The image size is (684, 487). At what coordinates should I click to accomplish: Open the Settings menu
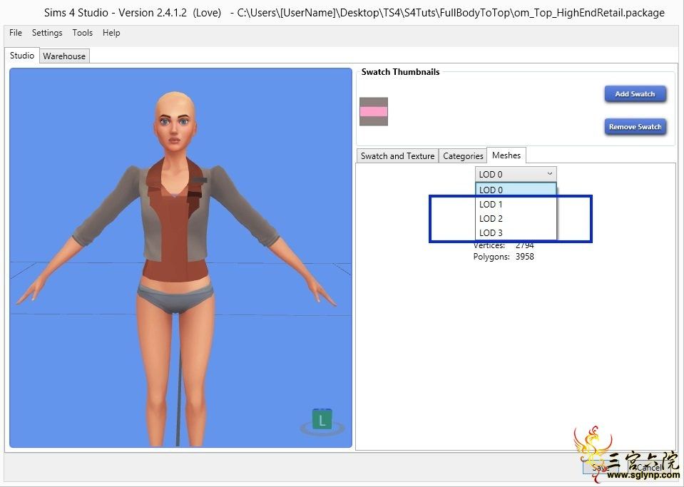pos(47,33)
